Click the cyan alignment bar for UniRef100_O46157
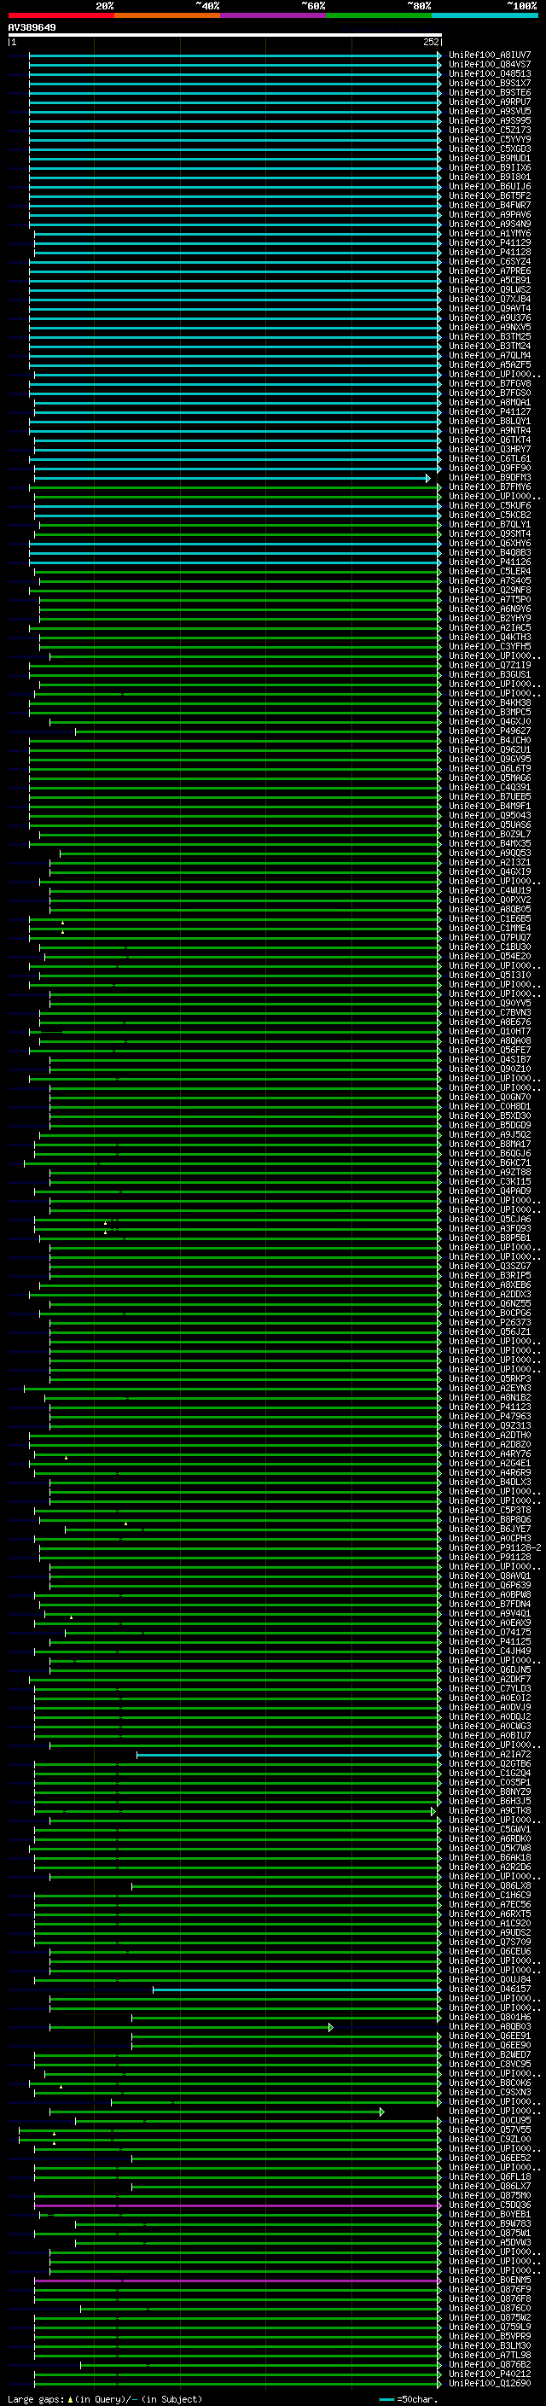Viewport: 546px width, 2406px height. tap(297, 1989)
